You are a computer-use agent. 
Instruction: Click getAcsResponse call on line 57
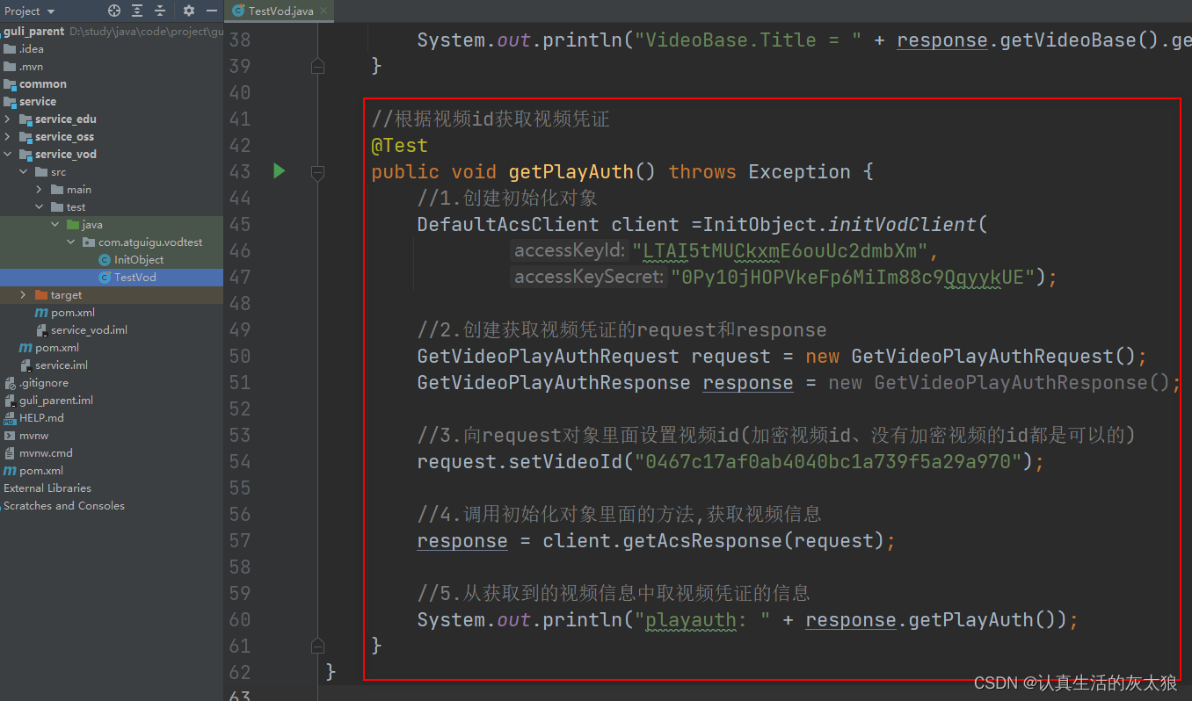point(702,540)
